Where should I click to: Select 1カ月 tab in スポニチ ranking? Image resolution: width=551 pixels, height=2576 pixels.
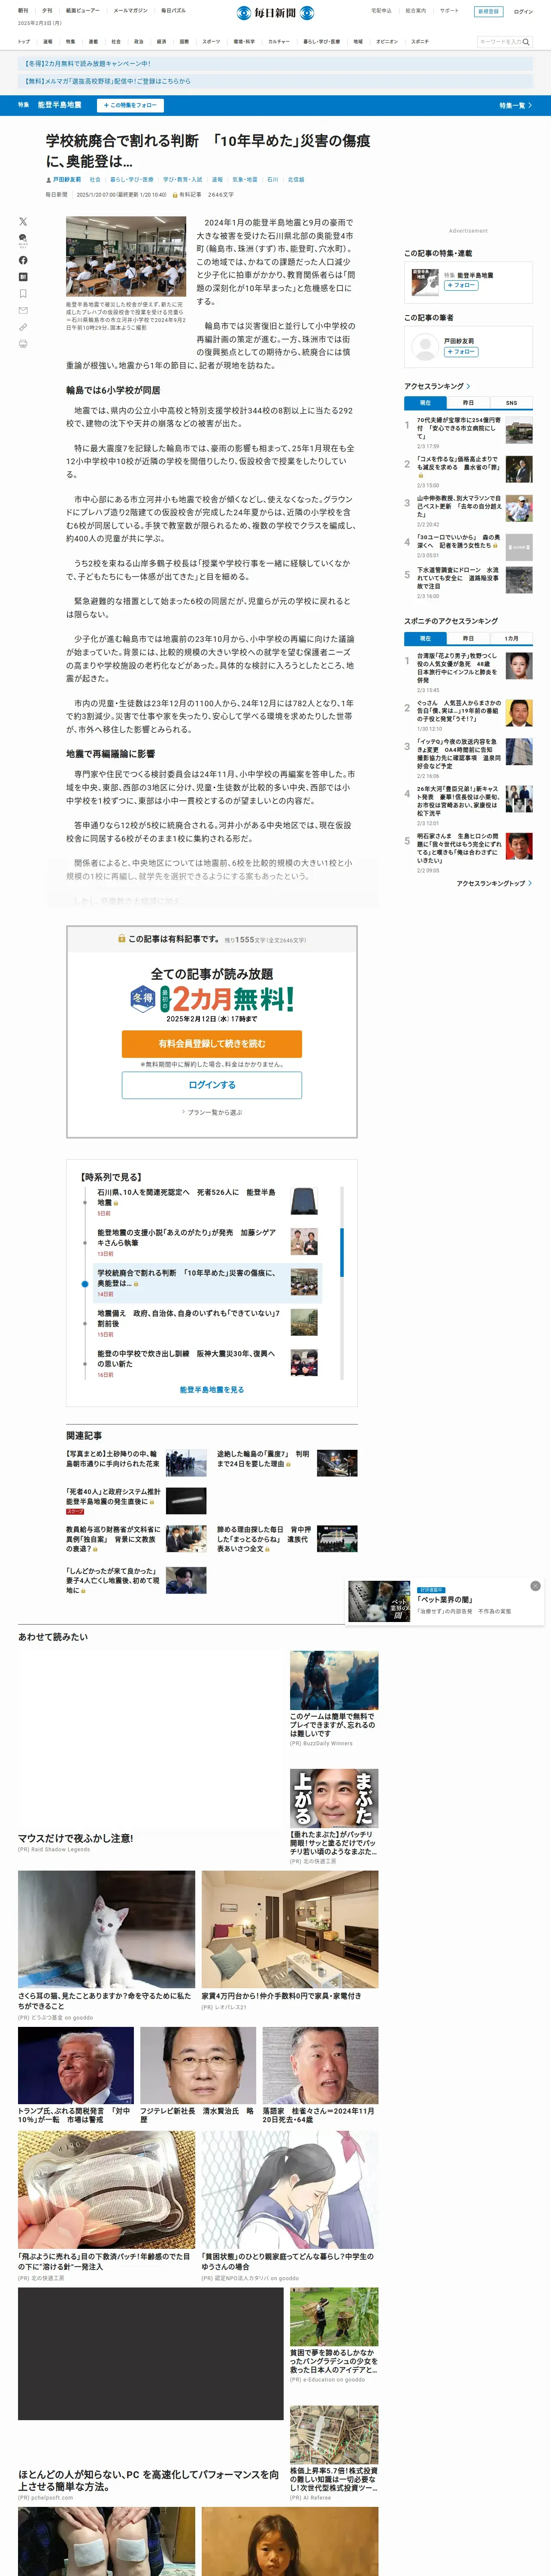pyautogui.click(x=511, y=638)
